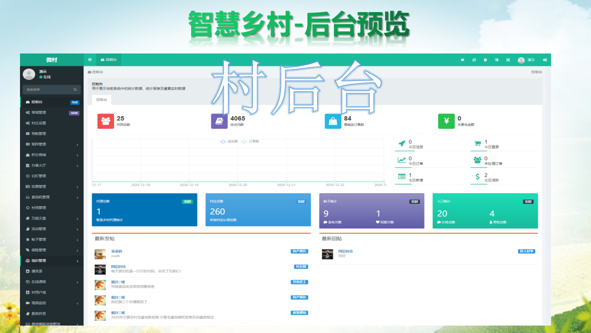Open the 演示 user menu in top bar
Image resolution: width=591 pixels, height=333 pixels.
click(526, 60)
